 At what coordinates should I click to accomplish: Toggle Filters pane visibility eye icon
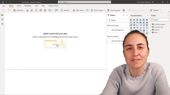[124, 15]
